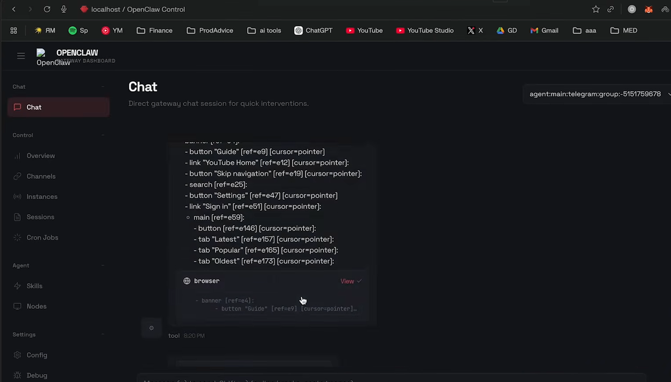Open the apps grid icon in the bookmarks bar
This screenshot has height=382, width=671.
pos(14,31)
